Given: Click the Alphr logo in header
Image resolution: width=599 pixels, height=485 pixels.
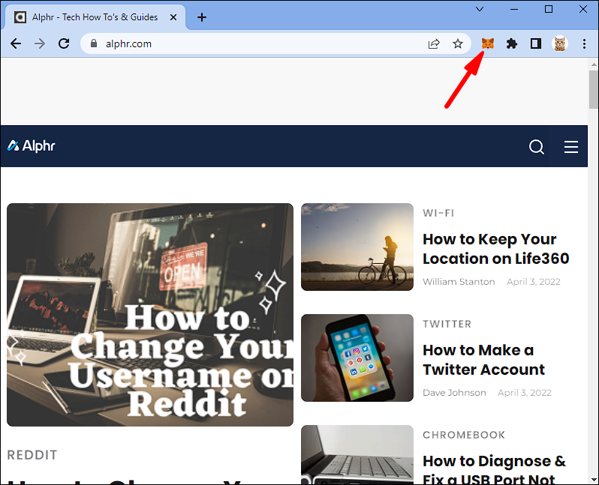Looking at the screenshot, I should click(x=31, y=145).
